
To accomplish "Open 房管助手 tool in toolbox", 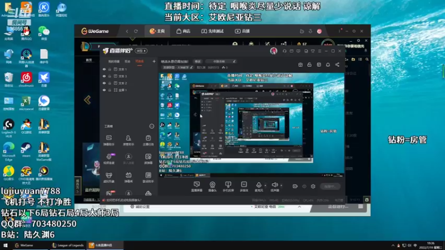I will click(x=128, y=141).
